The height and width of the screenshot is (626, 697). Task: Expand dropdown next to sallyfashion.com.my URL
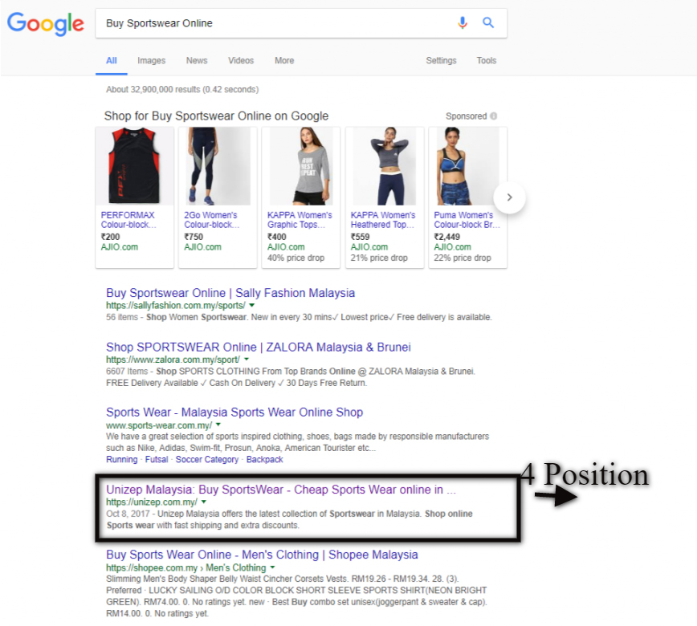tap(251, 305)
